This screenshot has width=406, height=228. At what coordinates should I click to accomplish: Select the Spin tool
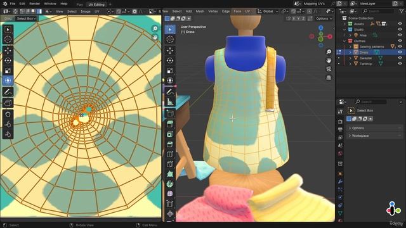170,184
